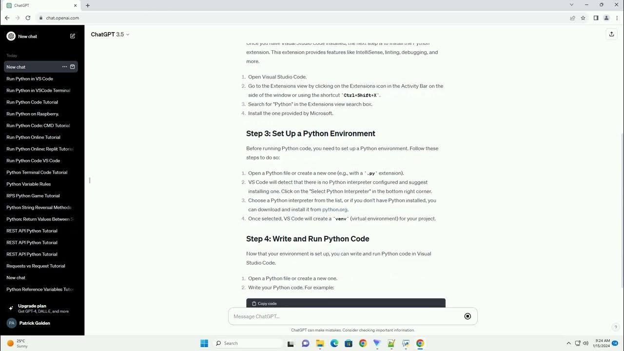Open the notification count badge
The height and width of the screenshot is (351, 624).
[616, 343]
